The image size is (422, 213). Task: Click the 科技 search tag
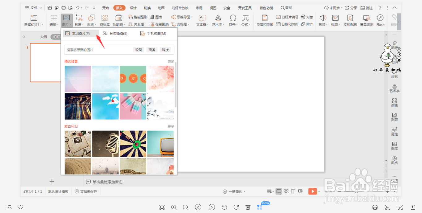(x=165, y=50)
